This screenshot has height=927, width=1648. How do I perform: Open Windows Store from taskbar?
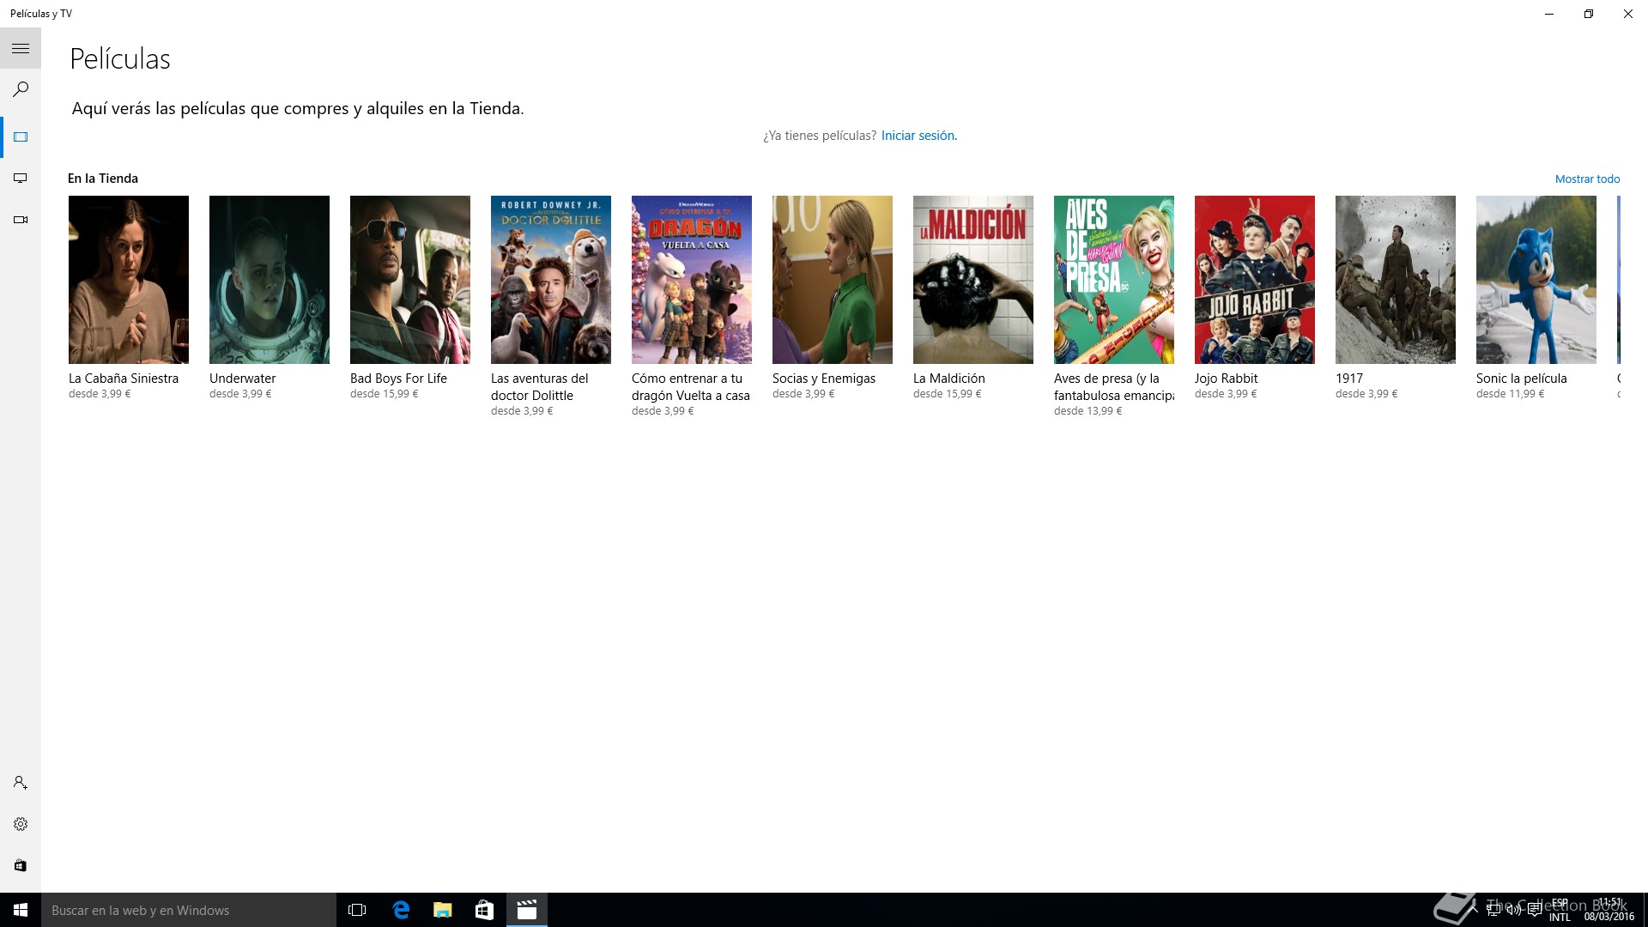pyautogui.click(x=485, y=910)
